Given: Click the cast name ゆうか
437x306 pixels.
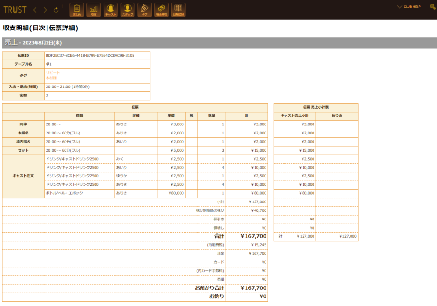Looking at the screenshot, I should coord(122,176).
